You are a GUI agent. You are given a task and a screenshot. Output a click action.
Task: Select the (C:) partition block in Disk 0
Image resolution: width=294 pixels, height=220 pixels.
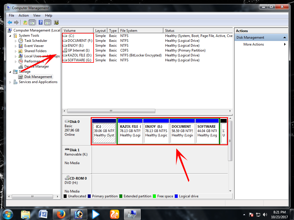click(104, 131)
